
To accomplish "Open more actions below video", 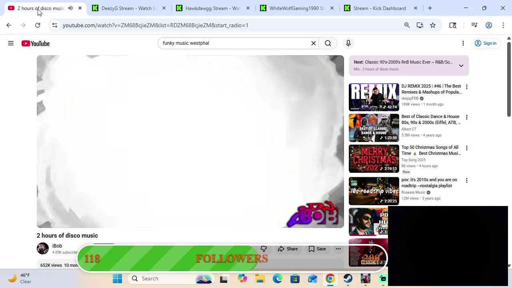I will (338, 249).
